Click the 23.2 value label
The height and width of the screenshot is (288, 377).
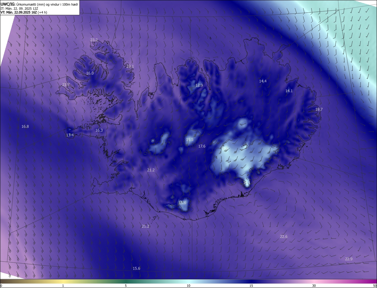click(94, 40)
